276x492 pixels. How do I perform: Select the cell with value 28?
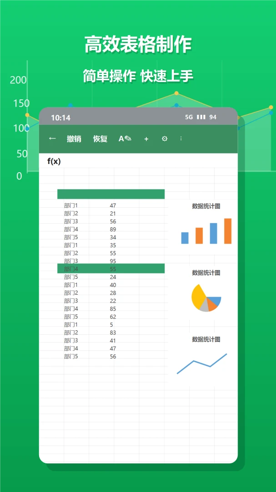[x=113, y=293]
